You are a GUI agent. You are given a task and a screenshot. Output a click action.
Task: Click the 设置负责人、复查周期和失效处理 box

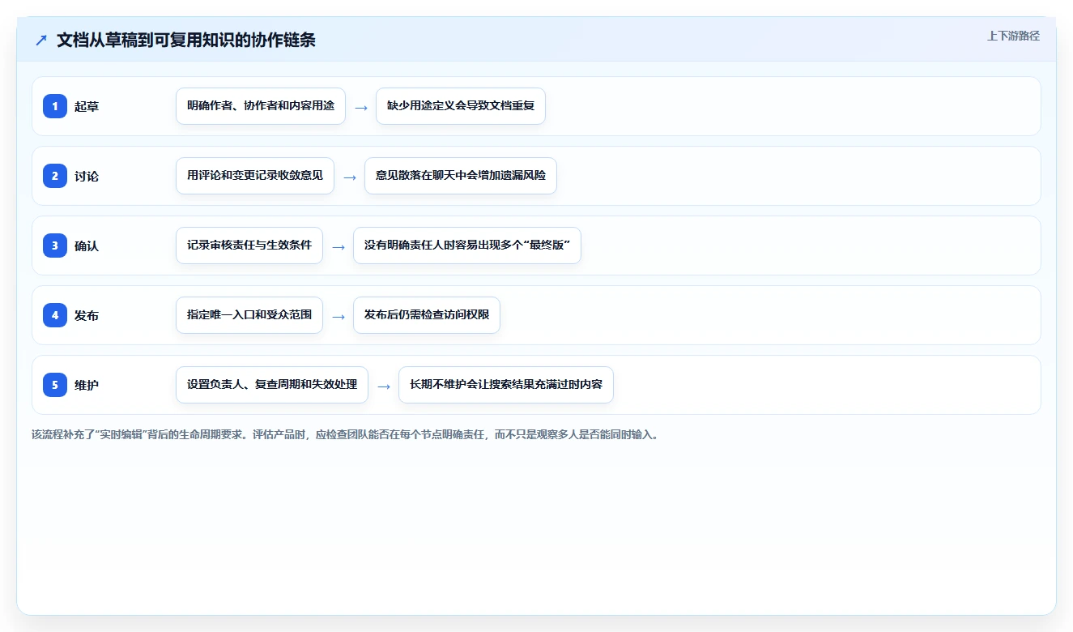pyautogui.click(x=272, y=385)
